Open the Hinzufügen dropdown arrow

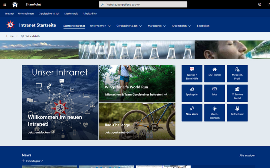click(x=42, y=161)
